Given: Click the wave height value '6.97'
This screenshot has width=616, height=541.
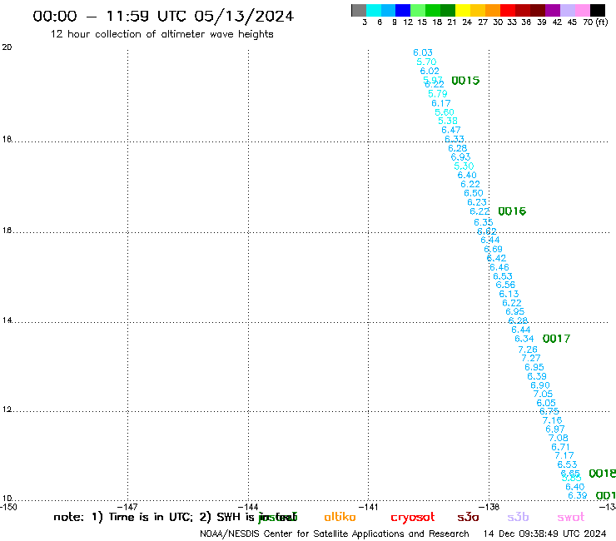Looking at the screenshot, I should 555,429.
